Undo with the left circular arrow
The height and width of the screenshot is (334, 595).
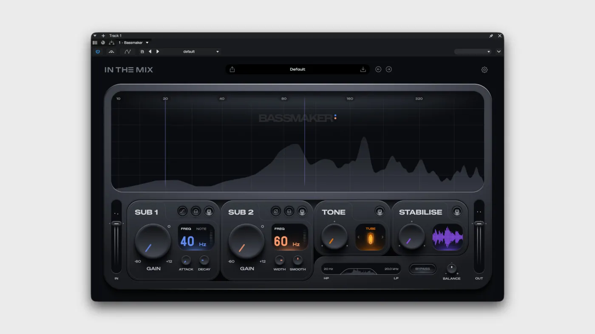378,69
